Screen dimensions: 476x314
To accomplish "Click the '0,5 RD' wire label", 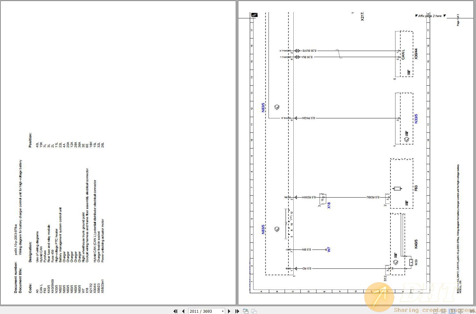I will [x=307, y=268].
